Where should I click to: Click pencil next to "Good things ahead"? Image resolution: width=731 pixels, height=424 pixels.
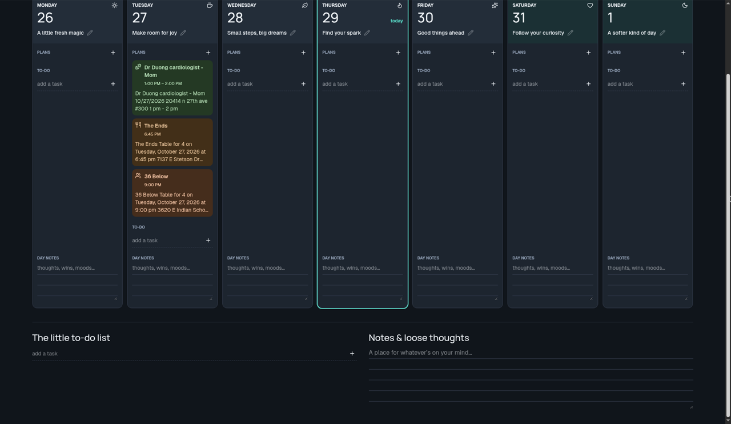click(x=471, y=33)
